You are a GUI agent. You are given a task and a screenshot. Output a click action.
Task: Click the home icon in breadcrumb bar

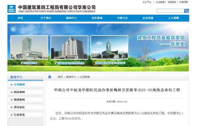[50, 77]
